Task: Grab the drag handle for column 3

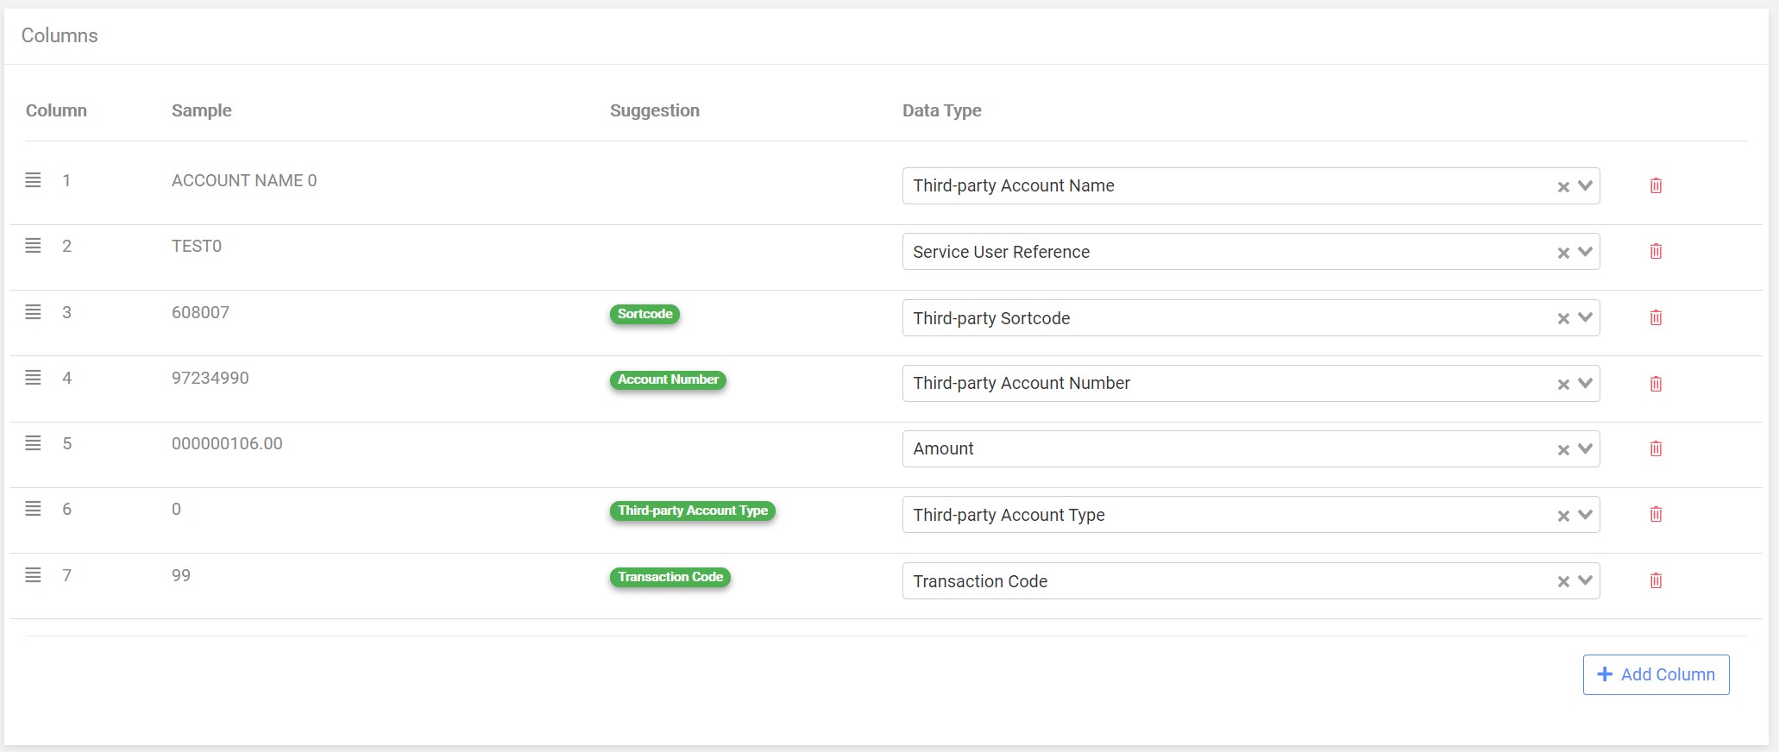Action: (x=33, y=312)
